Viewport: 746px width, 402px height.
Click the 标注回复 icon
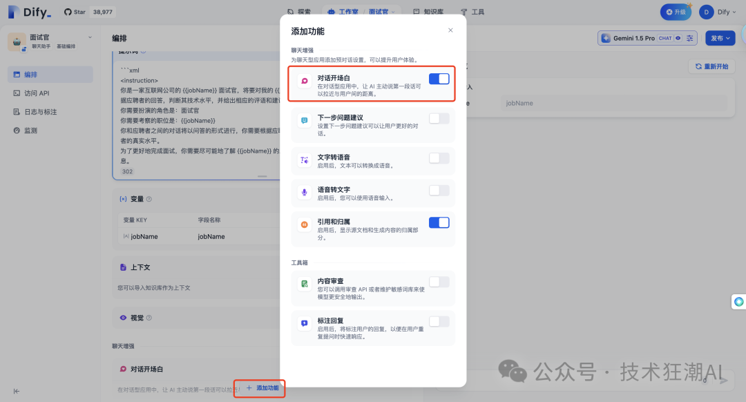[305, 323]
